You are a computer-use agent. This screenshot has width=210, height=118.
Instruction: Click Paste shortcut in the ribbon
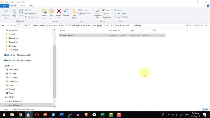pos(32,17)
